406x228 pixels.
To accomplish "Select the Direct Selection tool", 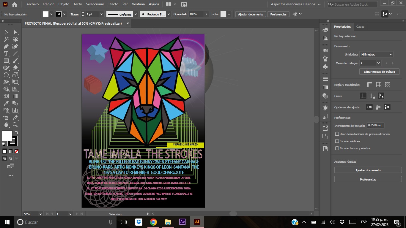I will click(15, 32).
